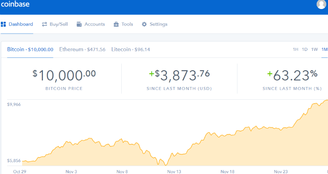Viewport: 328px width, 174px height.
Task: Switch to the Litecoin tab
Action: click(130, 50)
